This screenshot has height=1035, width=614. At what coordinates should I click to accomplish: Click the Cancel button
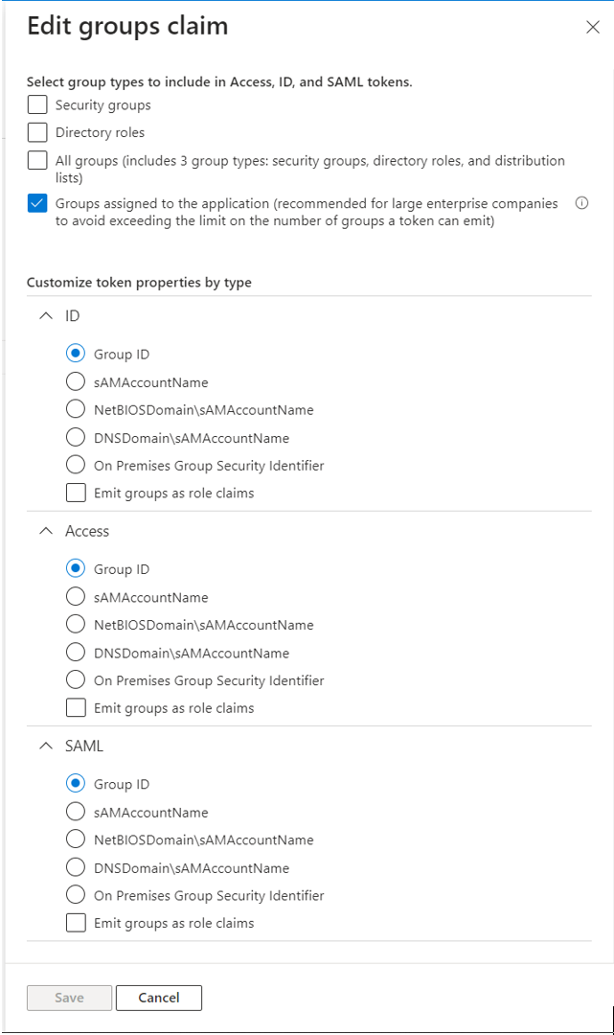159,998
